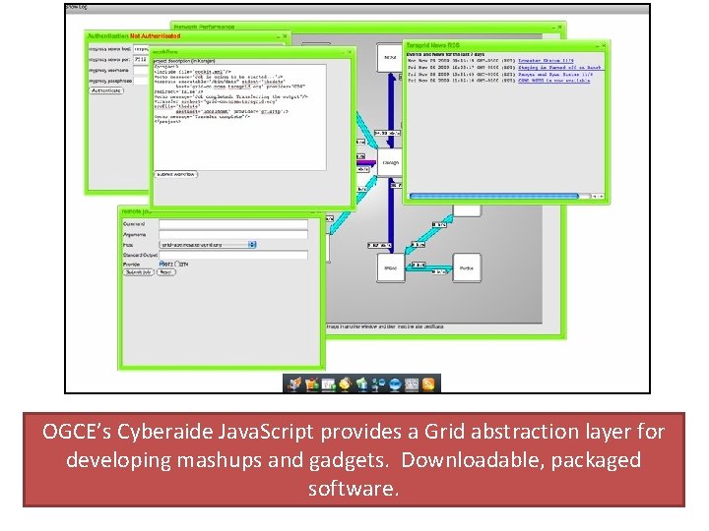Open the green document dock icon
709x531 pixels.
(361, 384)
